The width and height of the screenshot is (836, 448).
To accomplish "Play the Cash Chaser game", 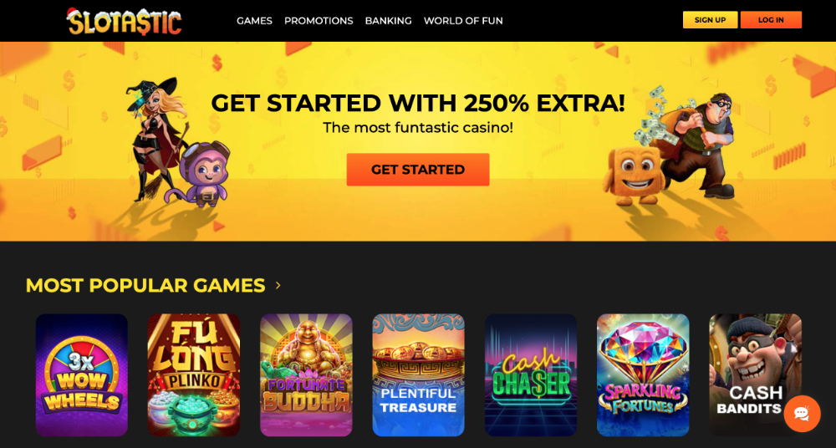I will click(x=531, y=375).
